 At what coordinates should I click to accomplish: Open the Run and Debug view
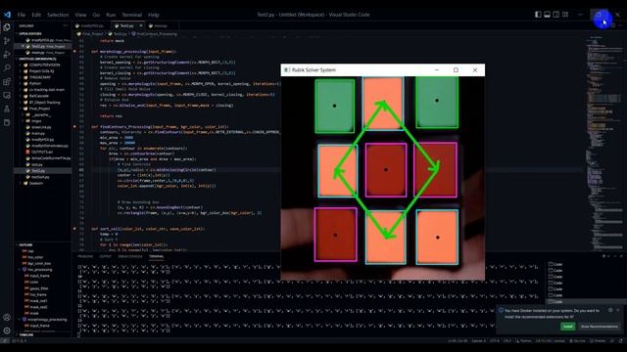point(7,55)
